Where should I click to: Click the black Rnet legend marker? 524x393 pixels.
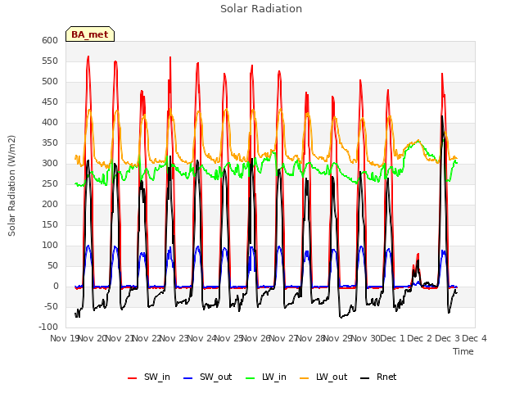tap(365, 378)
